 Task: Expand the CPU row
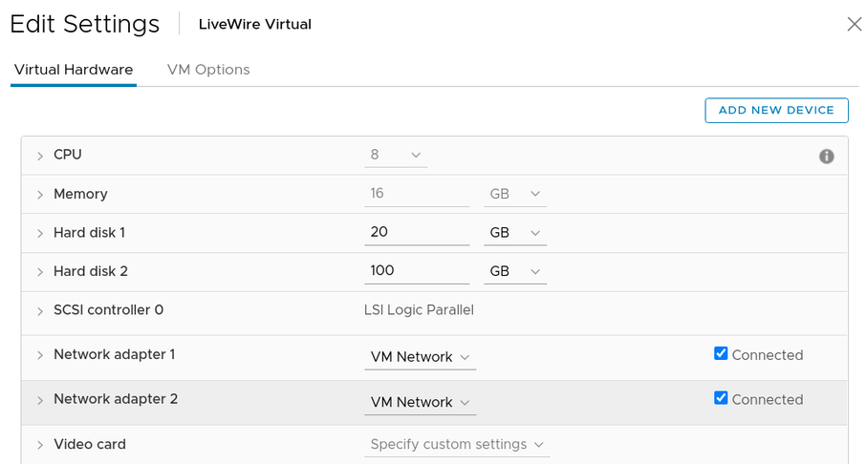pyautogui.click(x=40, y=157)
